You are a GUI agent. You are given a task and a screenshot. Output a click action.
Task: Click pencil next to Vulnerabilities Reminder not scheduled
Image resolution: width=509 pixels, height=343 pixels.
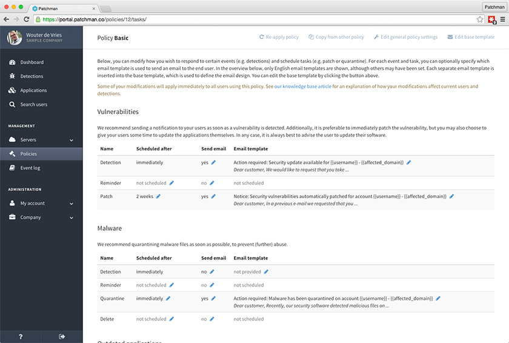click(171, 182)
